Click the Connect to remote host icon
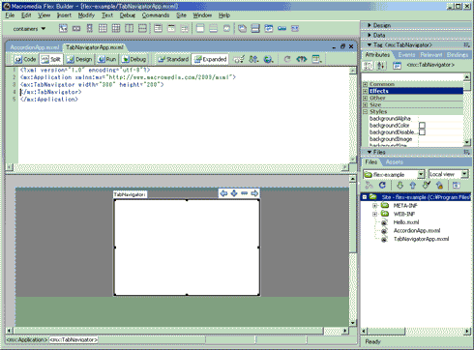 (369, 186)
